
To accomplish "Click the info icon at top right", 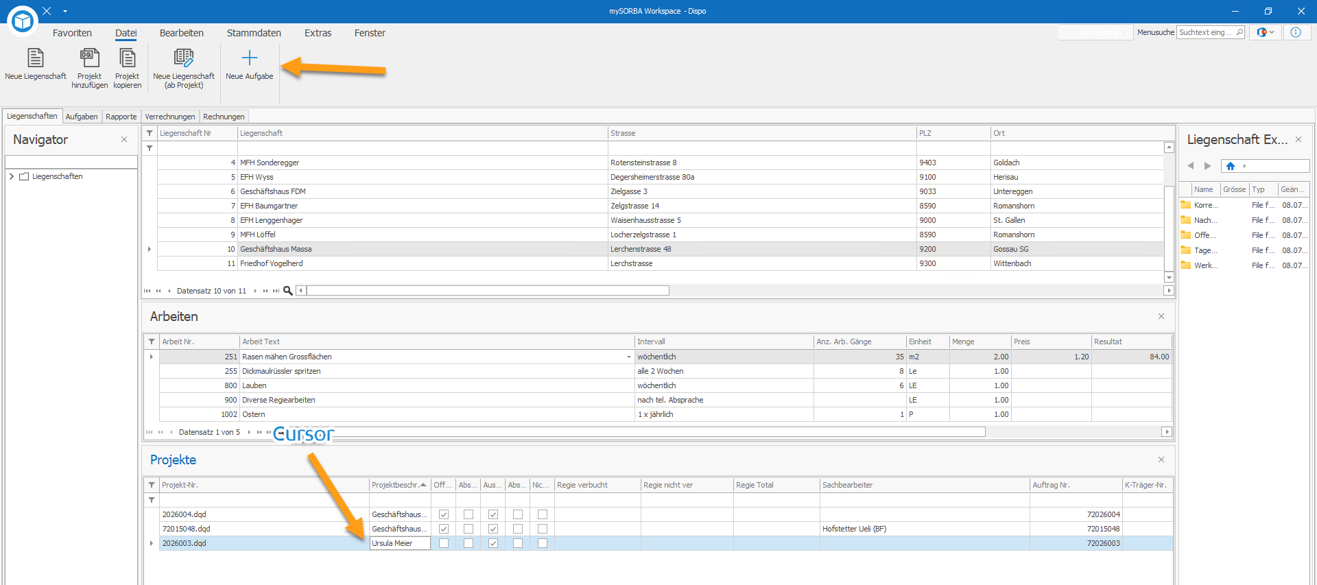I will pos(1296,32).
